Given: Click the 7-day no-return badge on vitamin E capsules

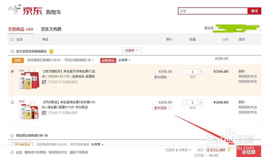Looking at the screenshot, I should [x=44, y=113].
